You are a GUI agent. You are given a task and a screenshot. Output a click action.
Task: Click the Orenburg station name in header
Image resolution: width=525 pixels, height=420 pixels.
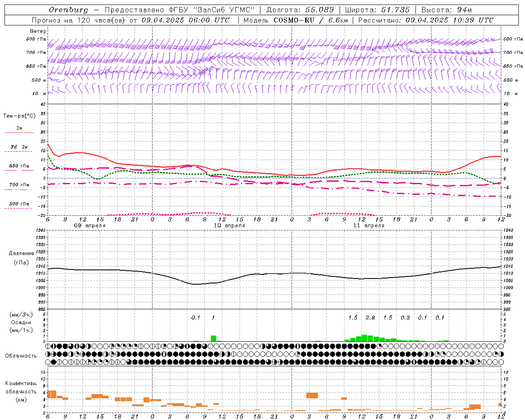point(68,10)
